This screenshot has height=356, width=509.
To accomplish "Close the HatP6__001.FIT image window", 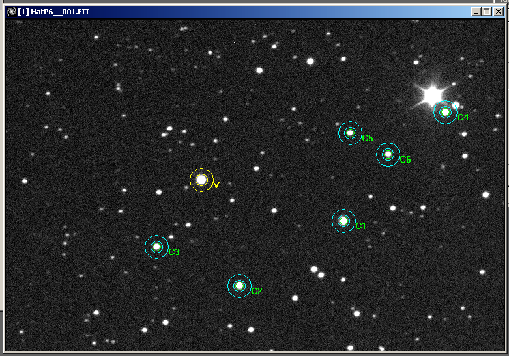I will pyautogui.click(x=499, y=12).
